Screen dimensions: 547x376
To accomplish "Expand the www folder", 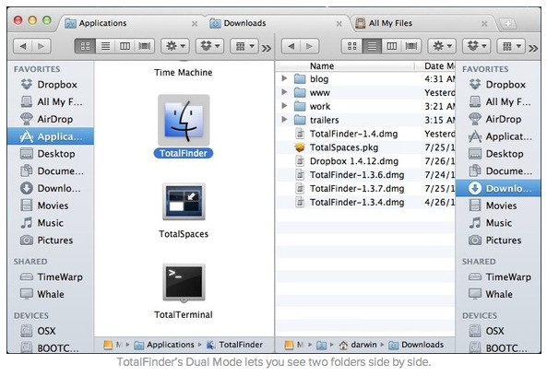I will 284,92.
